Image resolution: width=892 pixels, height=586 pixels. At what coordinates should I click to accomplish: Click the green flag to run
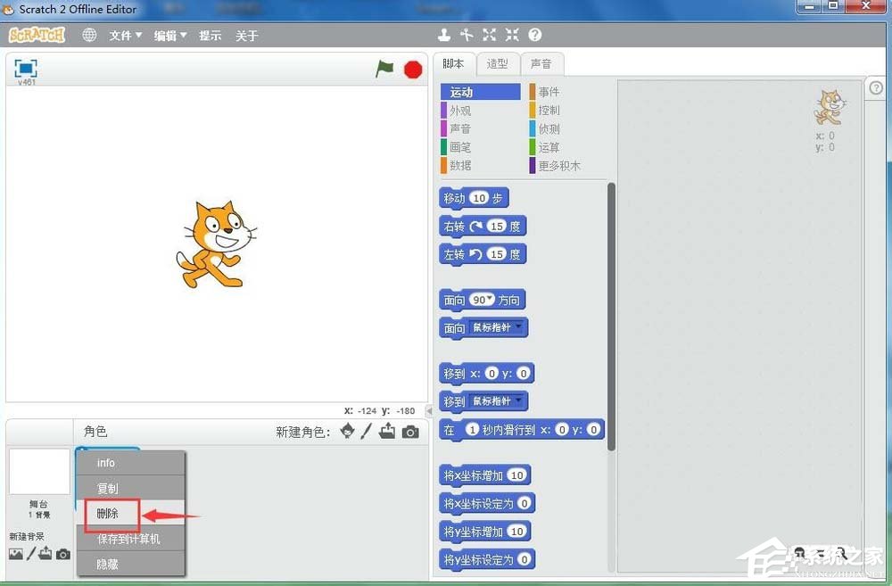point(385,68)
